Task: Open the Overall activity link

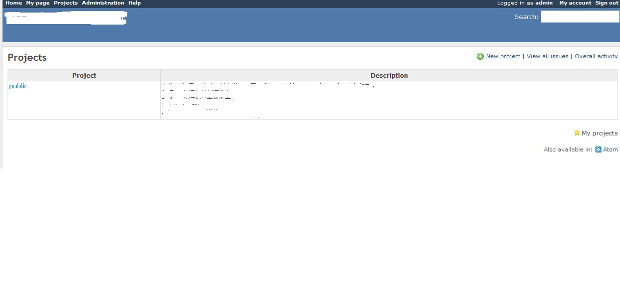Action: [596, 56]
